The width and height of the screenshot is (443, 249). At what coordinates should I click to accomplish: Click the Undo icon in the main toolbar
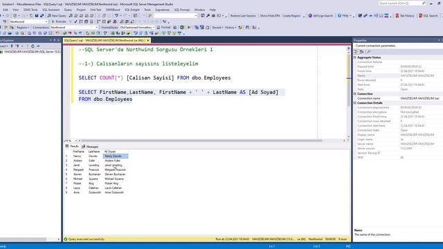coord(116,16)
